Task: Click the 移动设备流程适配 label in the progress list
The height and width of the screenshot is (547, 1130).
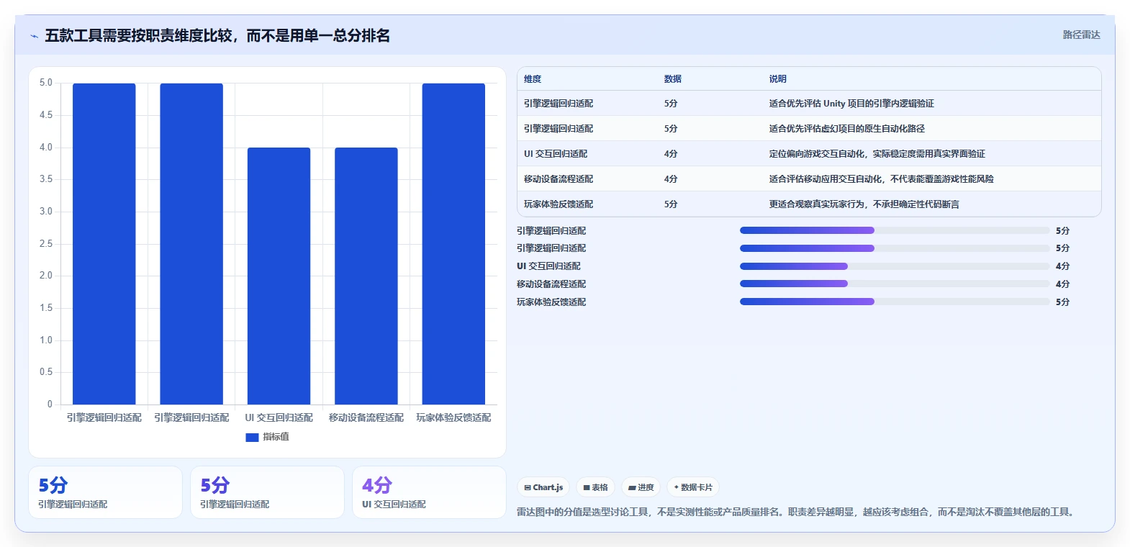Action: 551,284
